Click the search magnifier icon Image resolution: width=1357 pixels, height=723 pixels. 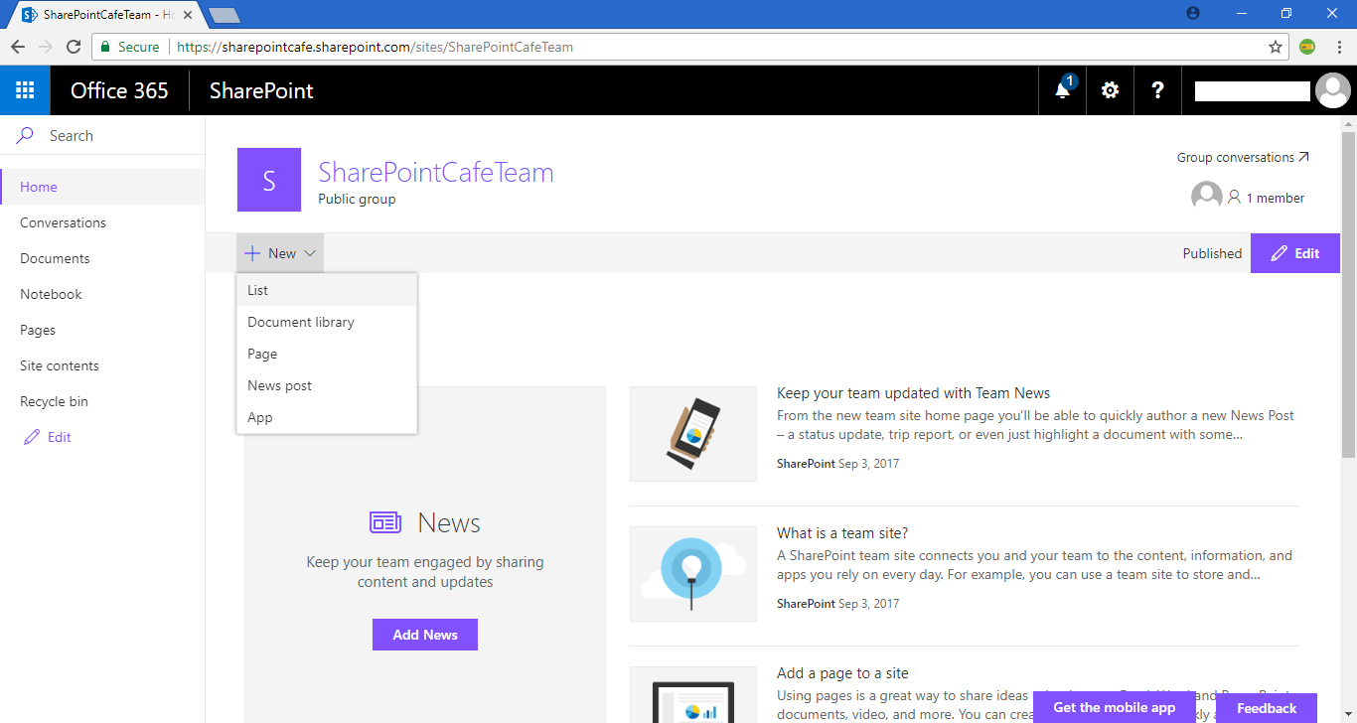point(25,136)
